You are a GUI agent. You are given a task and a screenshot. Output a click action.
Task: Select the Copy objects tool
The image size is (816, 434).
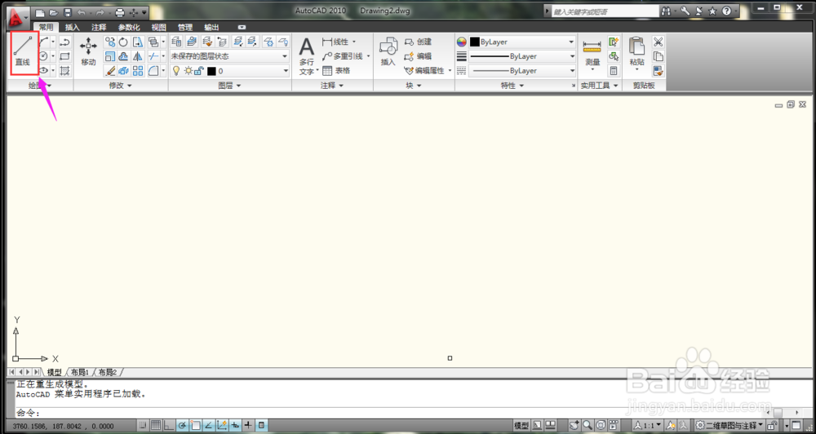point(110,42)
